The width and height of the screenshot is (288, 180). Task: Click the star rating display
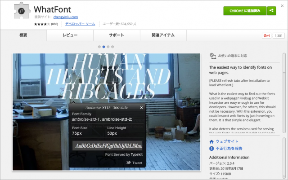point(42,23)
